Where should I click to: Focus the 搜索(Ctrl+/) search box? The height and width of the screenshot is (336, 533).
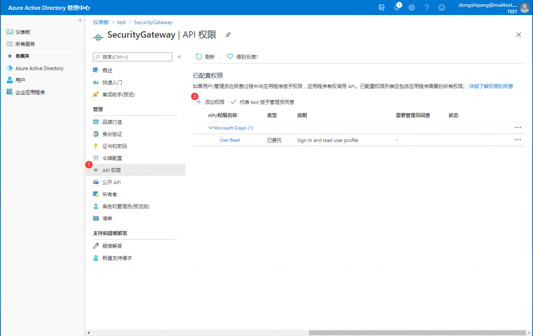(133, 57)
